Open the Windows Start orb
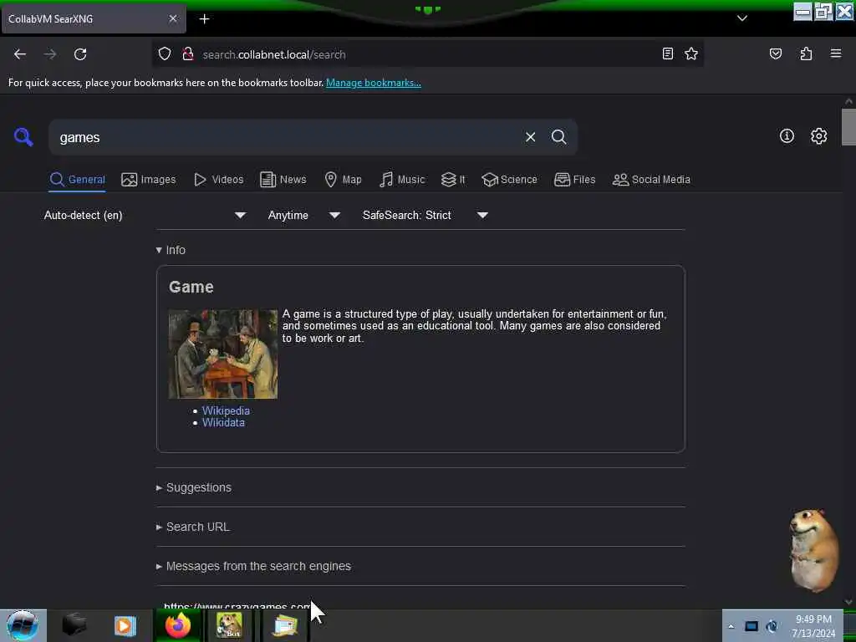856x642 pixels. click(22, 625)
